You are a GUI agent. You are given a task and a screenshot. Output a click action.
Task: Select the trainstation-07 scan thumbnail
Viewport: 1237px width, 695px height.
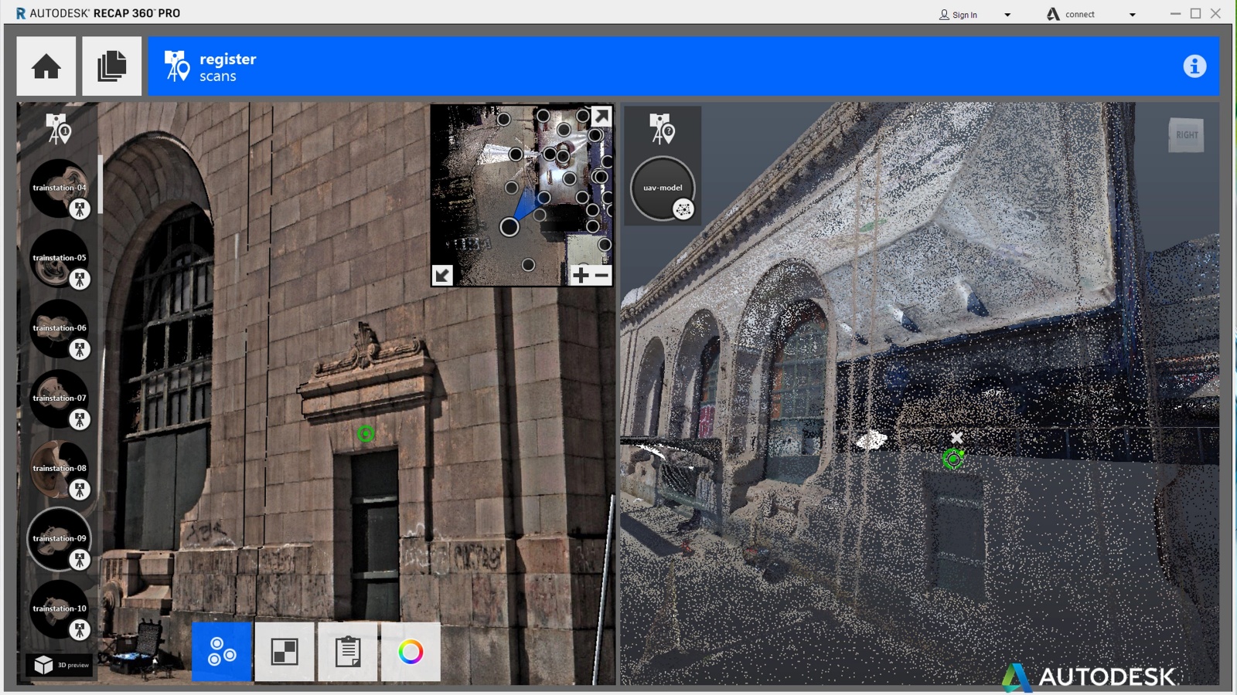click(x=59, y=398)
